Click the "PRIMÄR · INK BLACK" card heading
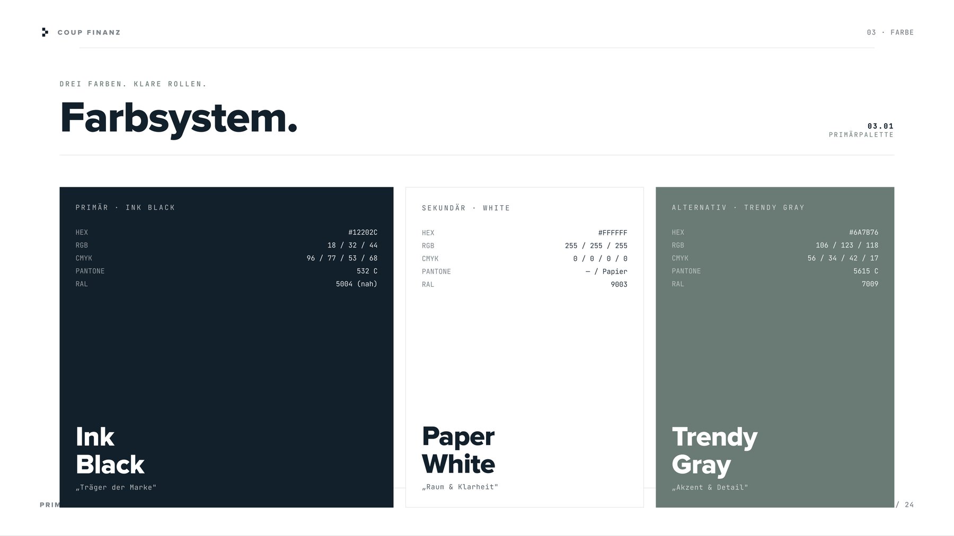Screen dimensions: 954x536 (125, 207)
